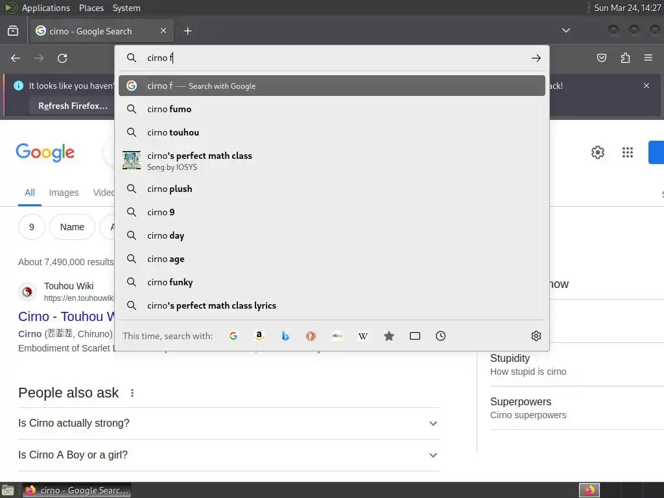
Task: Open the 'Cirno - Touhou W…' result link
Action: pos(67,316)
